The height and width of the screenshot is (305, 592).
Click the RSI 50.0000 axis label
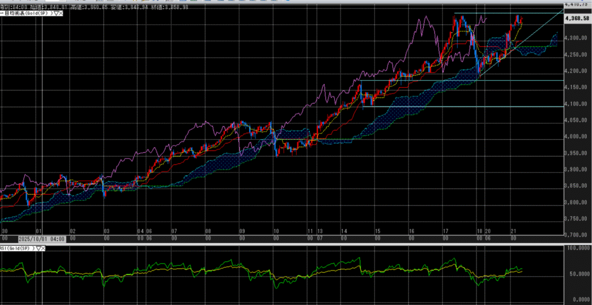click(x=578, y=274)
